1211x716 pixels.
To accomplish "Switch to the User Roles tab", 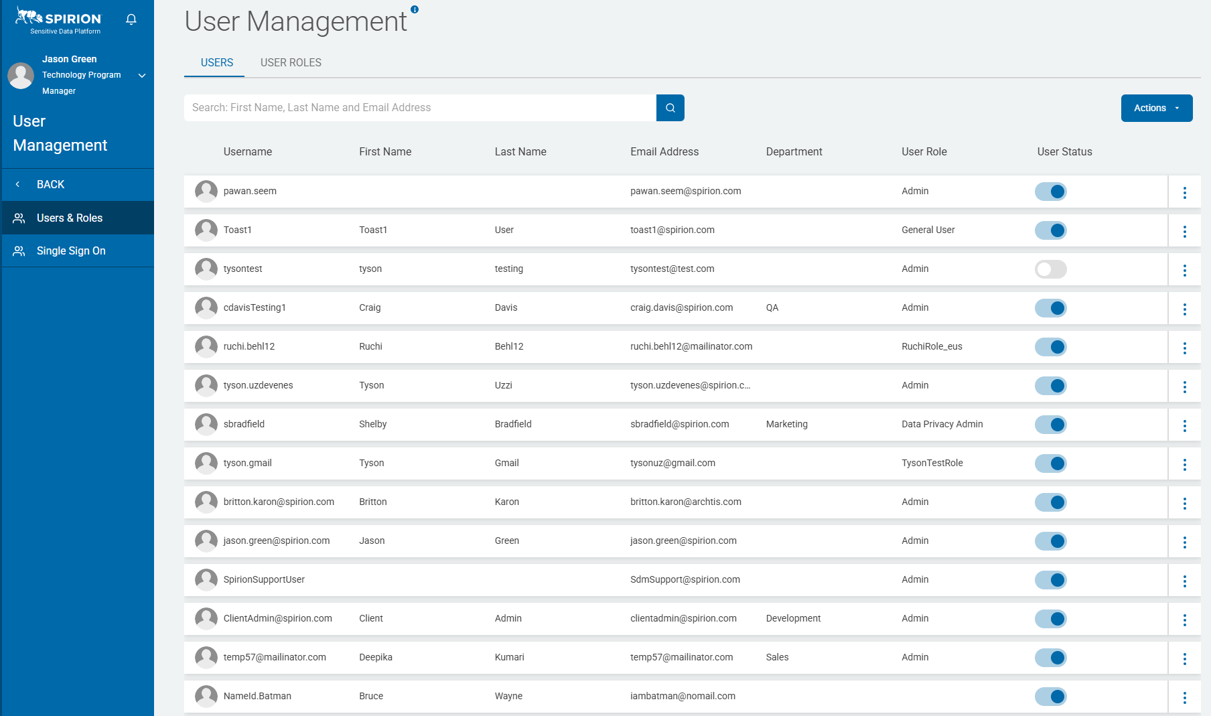I will [x=291, y=63].
